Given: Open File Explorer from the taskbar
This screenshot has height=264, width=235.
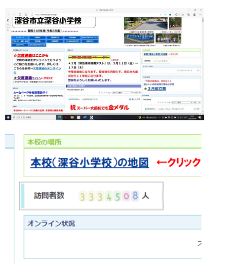Looking at the screenshot, I should pos(72,117).
